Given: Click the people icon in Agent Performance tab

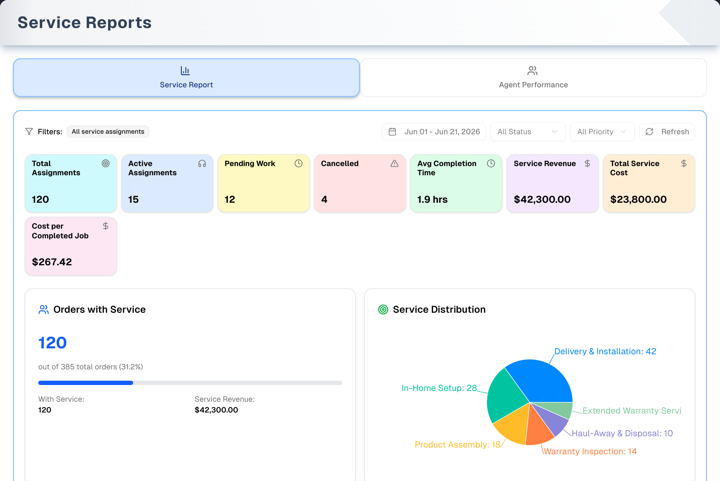Looking at the screenshot, I should (532, 71).
